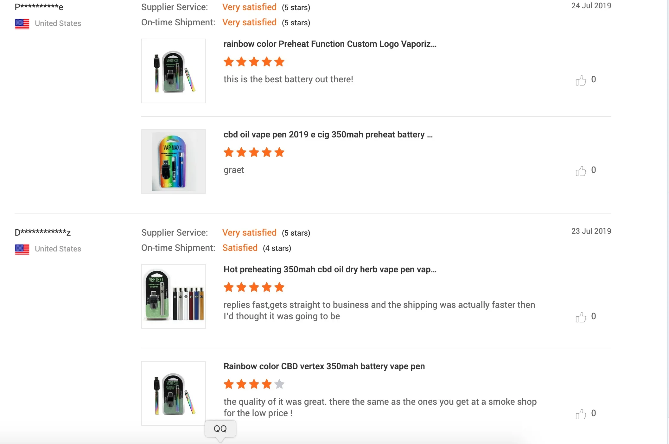The height and width of the screenshot is (444, 669).
Task: View the bottom Rainbow CBD vertex thumbnail
Action: 174,393
